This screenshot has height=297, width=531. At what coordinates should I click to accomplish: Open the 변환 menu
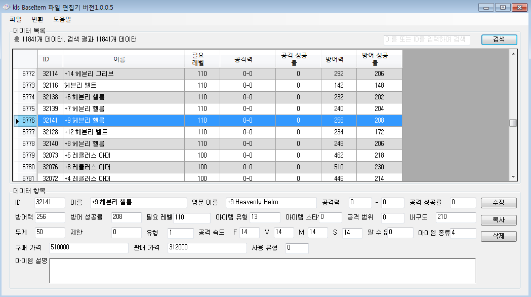click(37, 19)
